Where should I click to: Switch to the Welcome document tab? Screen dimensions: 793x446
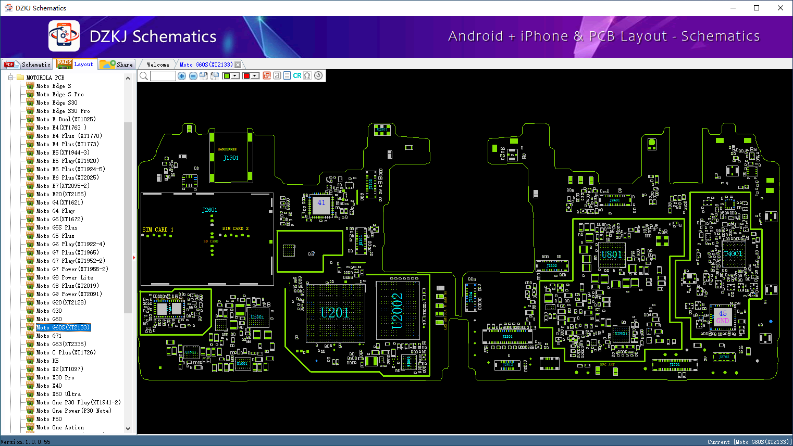pos(158,65)
